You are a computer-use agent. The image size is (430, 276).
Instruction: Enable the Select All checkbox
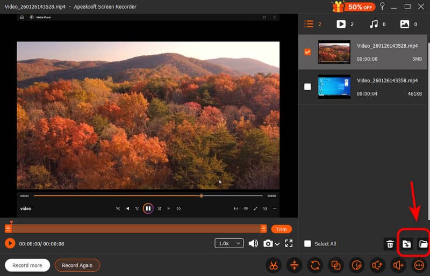[x=307, y=244]
